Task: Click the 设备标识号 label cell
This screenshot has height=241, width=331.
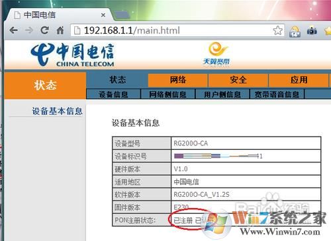Action: tap(142, 156)
